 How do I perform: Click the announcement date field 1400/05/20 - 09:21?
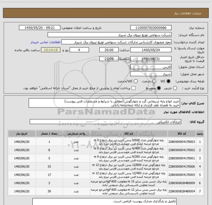click(39, 28)
